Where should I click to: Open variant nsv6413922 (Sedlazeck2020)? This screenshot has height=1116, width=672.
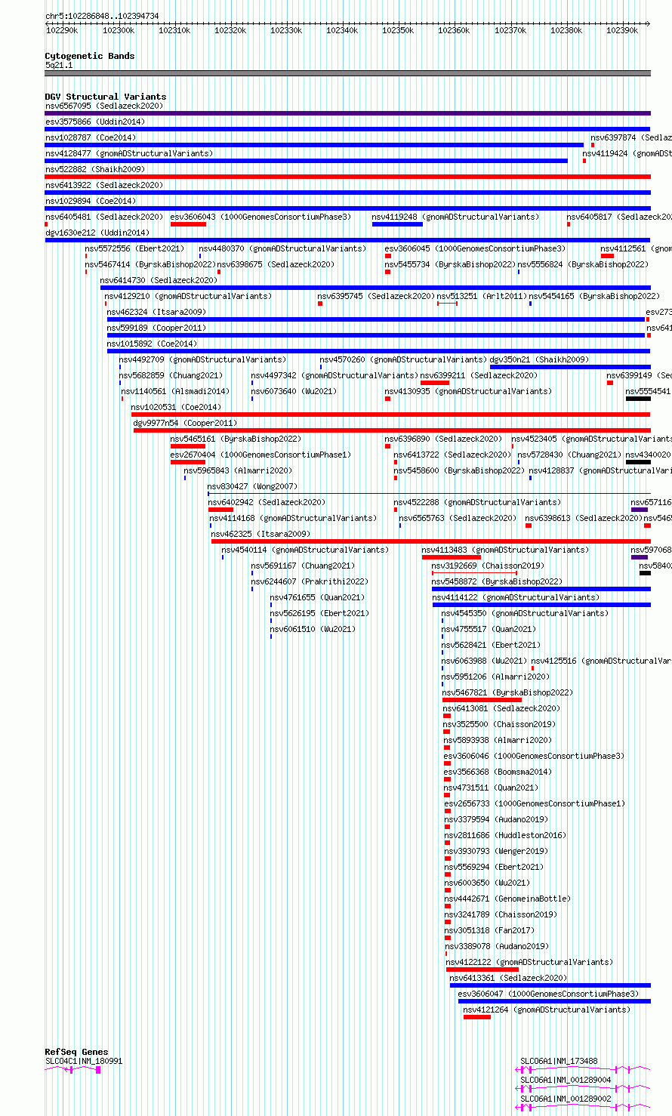(103, 186)
